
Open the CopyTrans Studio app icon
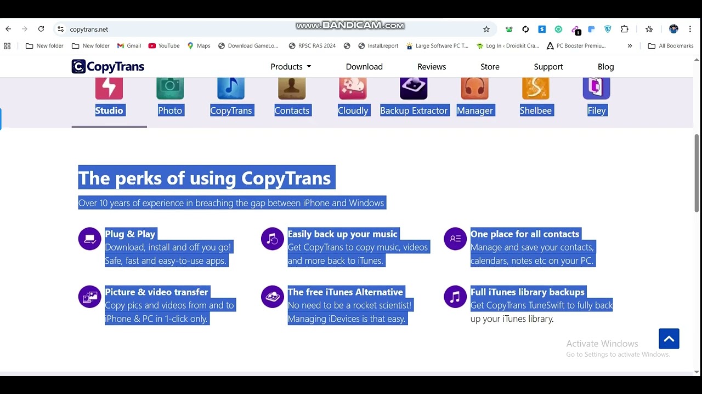coord(109,88)
